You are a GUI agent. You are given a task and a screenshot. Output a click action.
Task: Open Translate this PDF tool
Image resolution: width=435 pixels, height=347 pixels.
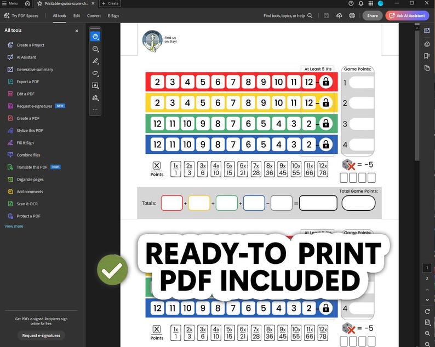33,167
